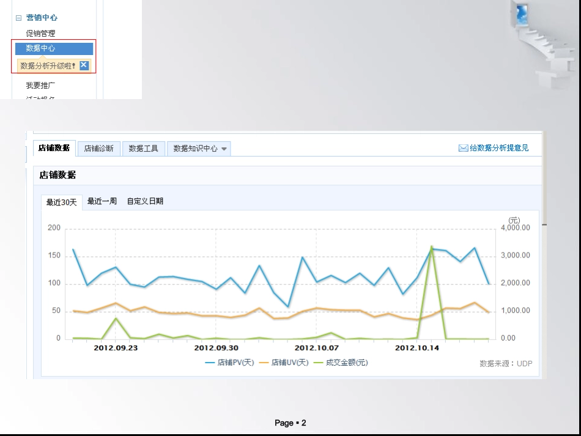Open the 我要推广 sidebar link
Viewport: 581px width, 436px height.
click(40, 86)
